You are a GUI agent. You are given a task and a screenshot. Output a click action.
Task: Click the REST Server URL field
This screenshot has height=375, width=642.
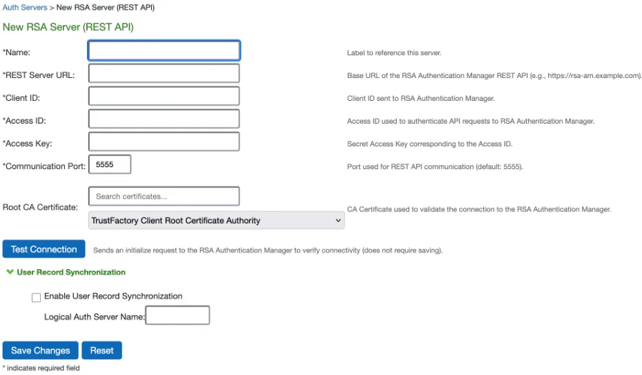[x=164, y=74]
